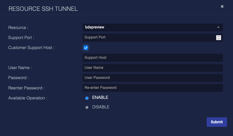Viewport: 233px width, 136px height.
Task: Click the "Reenter Password :" label text
Action: pos(26,88)
